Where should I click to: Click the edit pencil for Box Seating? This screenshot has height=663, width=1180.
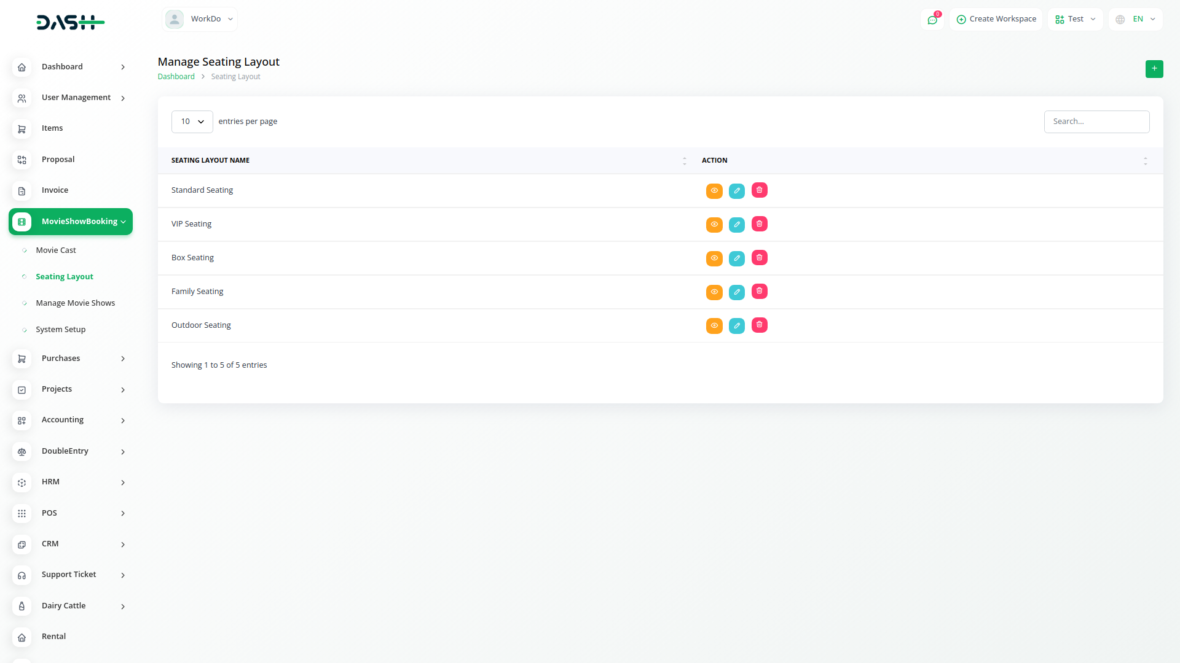(736, 258)
